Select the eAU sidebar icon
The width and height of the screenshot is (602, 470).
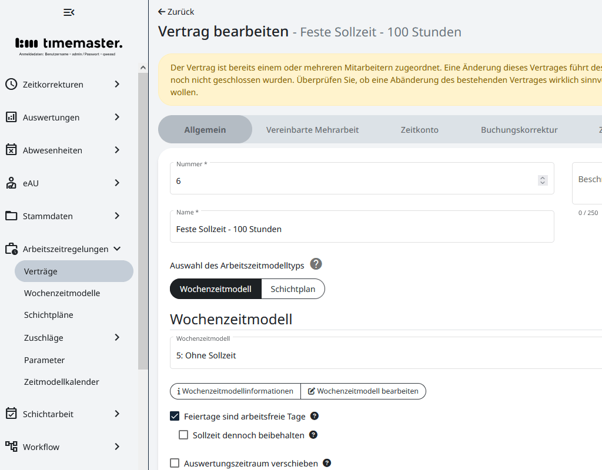coord(12,183)
